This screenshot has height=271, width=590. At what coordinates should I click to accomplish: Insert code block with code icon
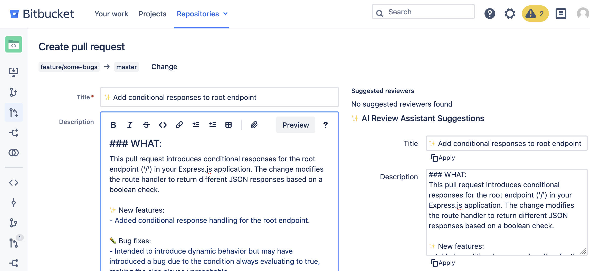point(163,125)
